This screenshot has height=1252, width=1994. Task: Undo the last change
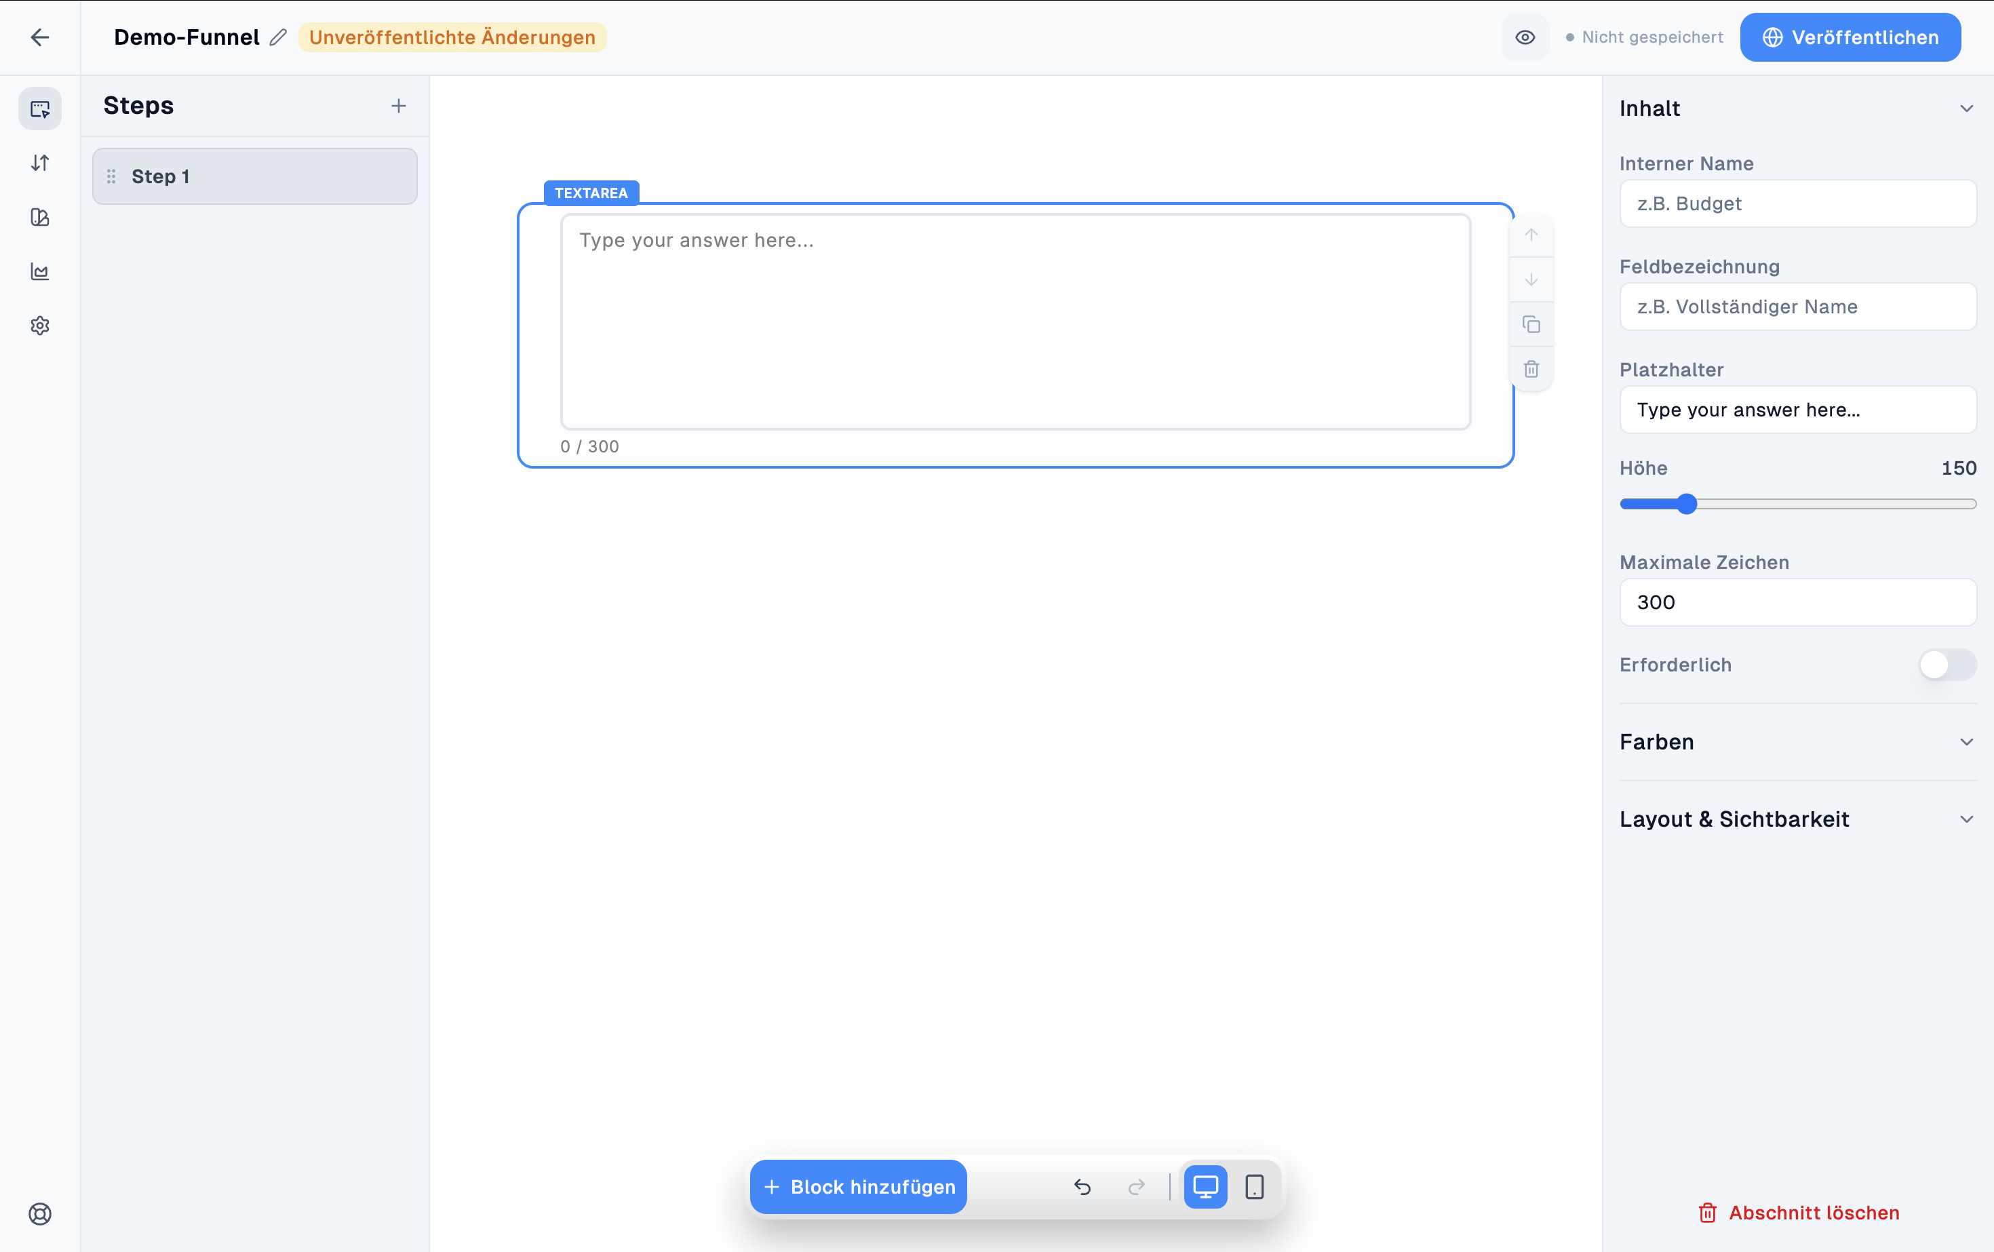pyautogui.click(x=1082, y=1187)
